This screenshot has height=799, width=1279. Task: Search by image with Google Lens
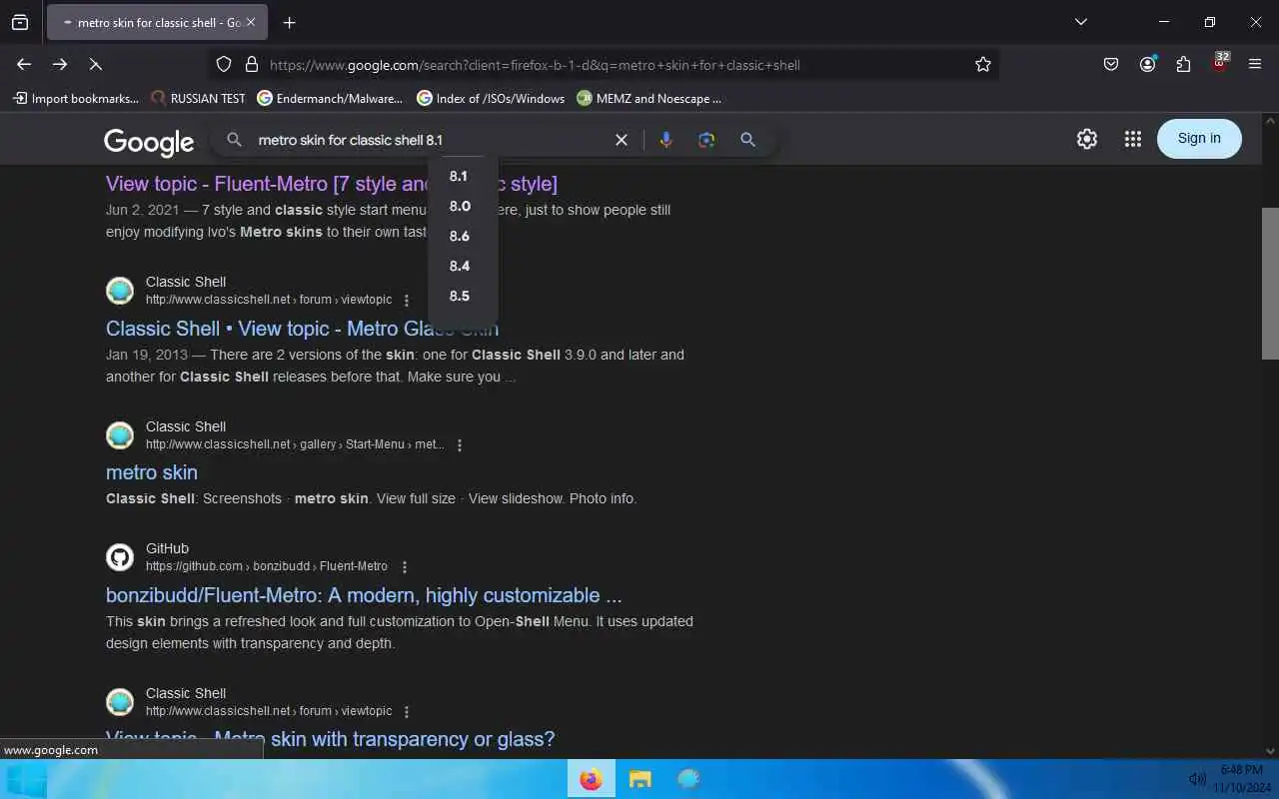point(706,140)
